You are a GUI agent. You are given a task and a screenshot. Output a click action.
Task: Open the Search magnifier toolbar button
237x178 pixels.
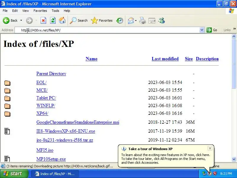(x=79, y=20)
